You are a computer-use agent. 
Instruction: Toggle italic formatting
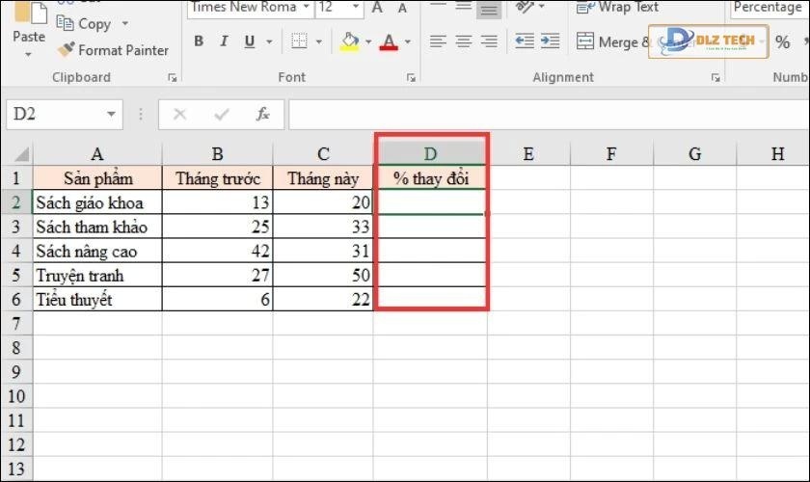224,41
